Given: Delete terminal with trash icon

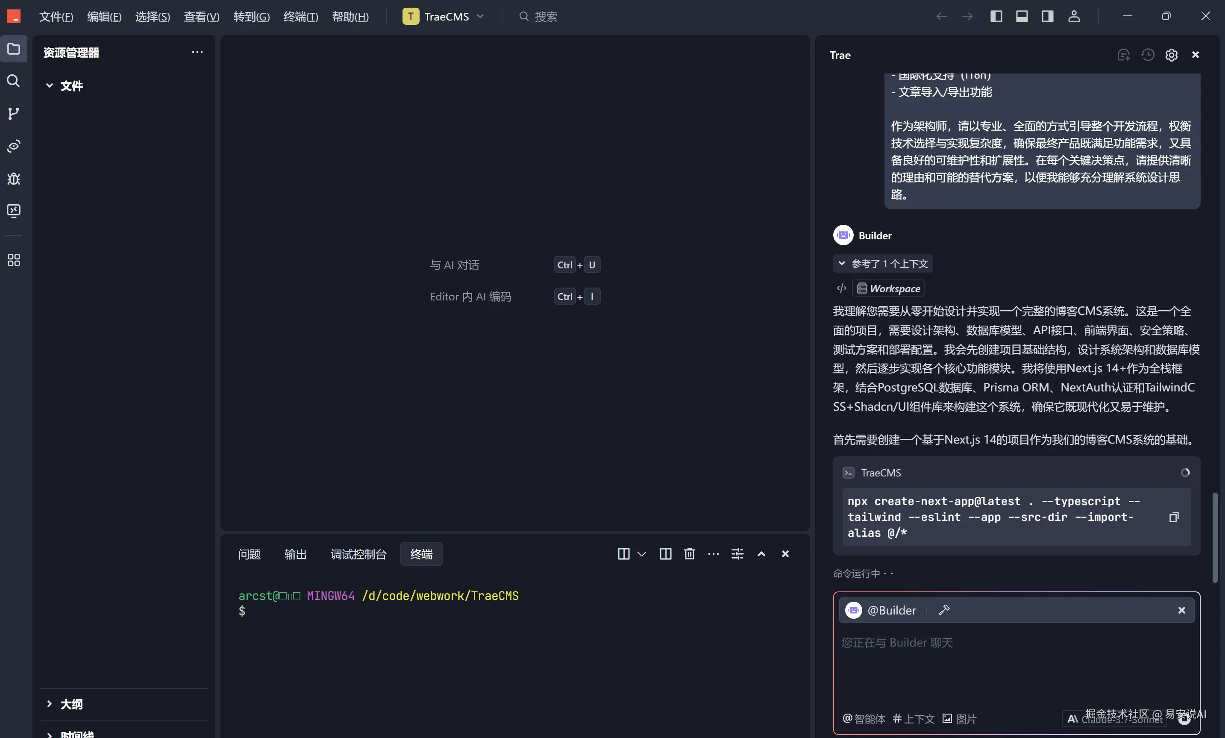Looking at the screenshot, I should 689,554.
